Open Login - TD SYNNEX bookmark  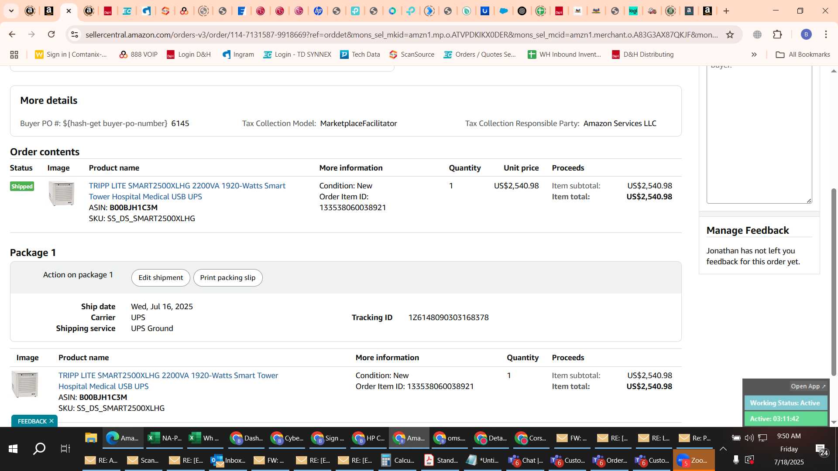click(x=297, y=55)
